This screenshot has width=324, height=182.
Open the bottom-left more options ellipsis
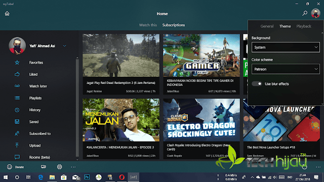click(73, 167)
